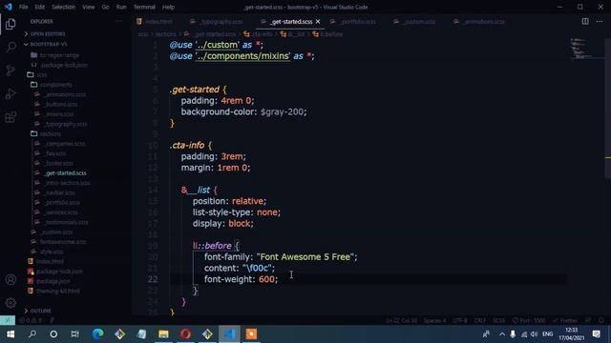Open the Manage gear icon
Screen dimensions: 611x343
coord(11,303)
